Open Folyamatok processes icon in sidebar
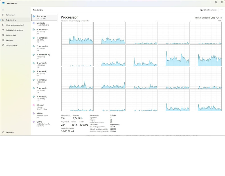The height and width of the screenshot is (176, 225). click(3, 15)
